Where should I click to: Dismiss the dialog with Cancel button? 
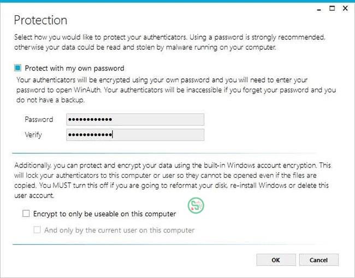click(318, 260)
